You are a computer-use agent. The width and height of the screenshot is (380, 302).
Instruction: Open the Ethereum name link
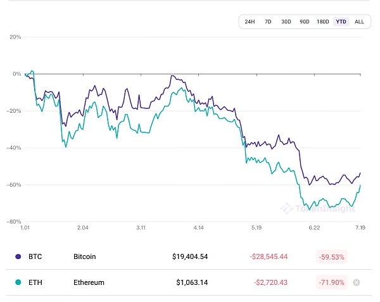click(89, 282)
